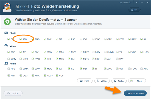151x100 pixels.
Task: Go back using the zurück button
Action: (13, 93)
